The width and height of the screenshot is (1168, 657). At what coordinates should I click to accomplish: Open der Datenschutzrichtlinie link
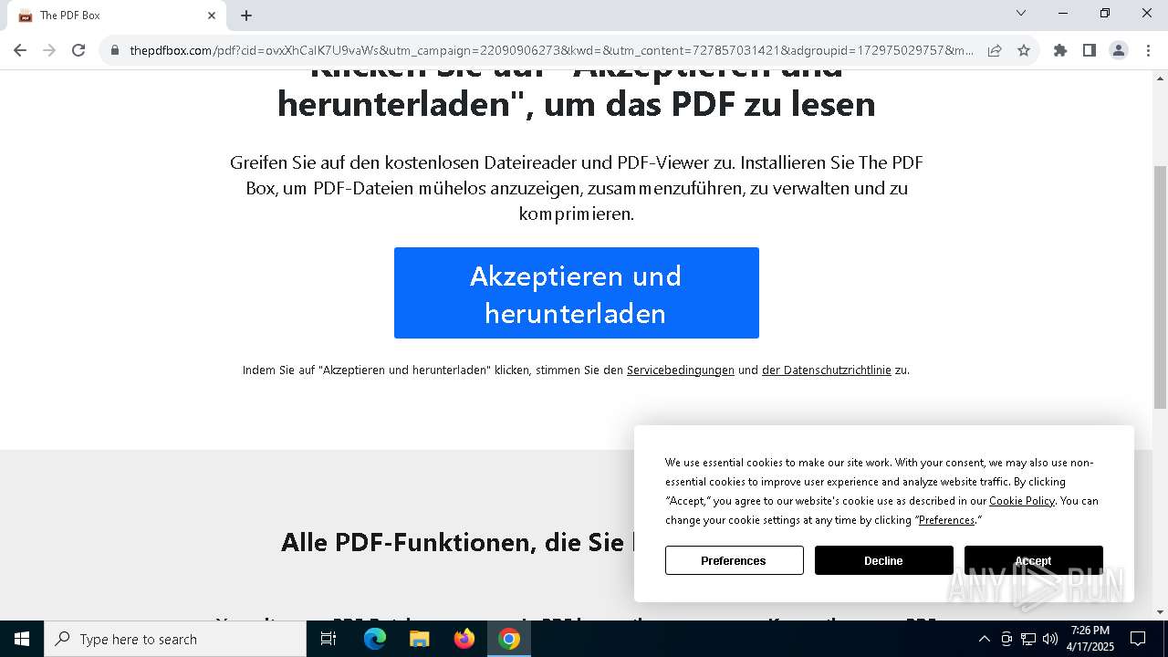point(827,370)
